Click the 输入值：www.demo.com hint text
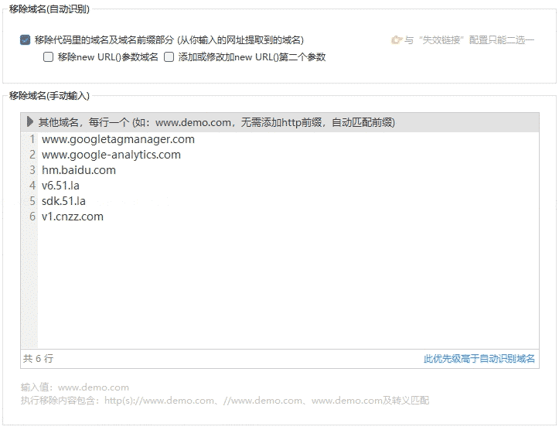 (75, 387)
